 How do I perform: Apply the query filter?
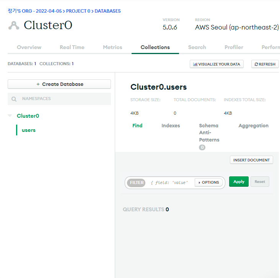239,181
